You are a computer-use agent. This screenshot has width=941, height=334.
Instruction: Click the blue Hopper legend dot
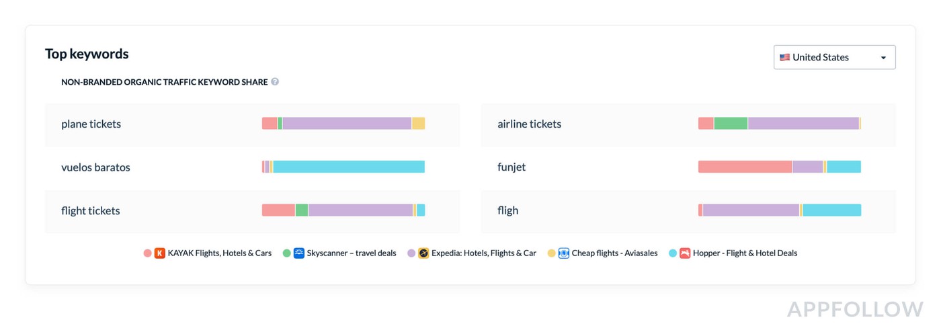tap(673, 253)
